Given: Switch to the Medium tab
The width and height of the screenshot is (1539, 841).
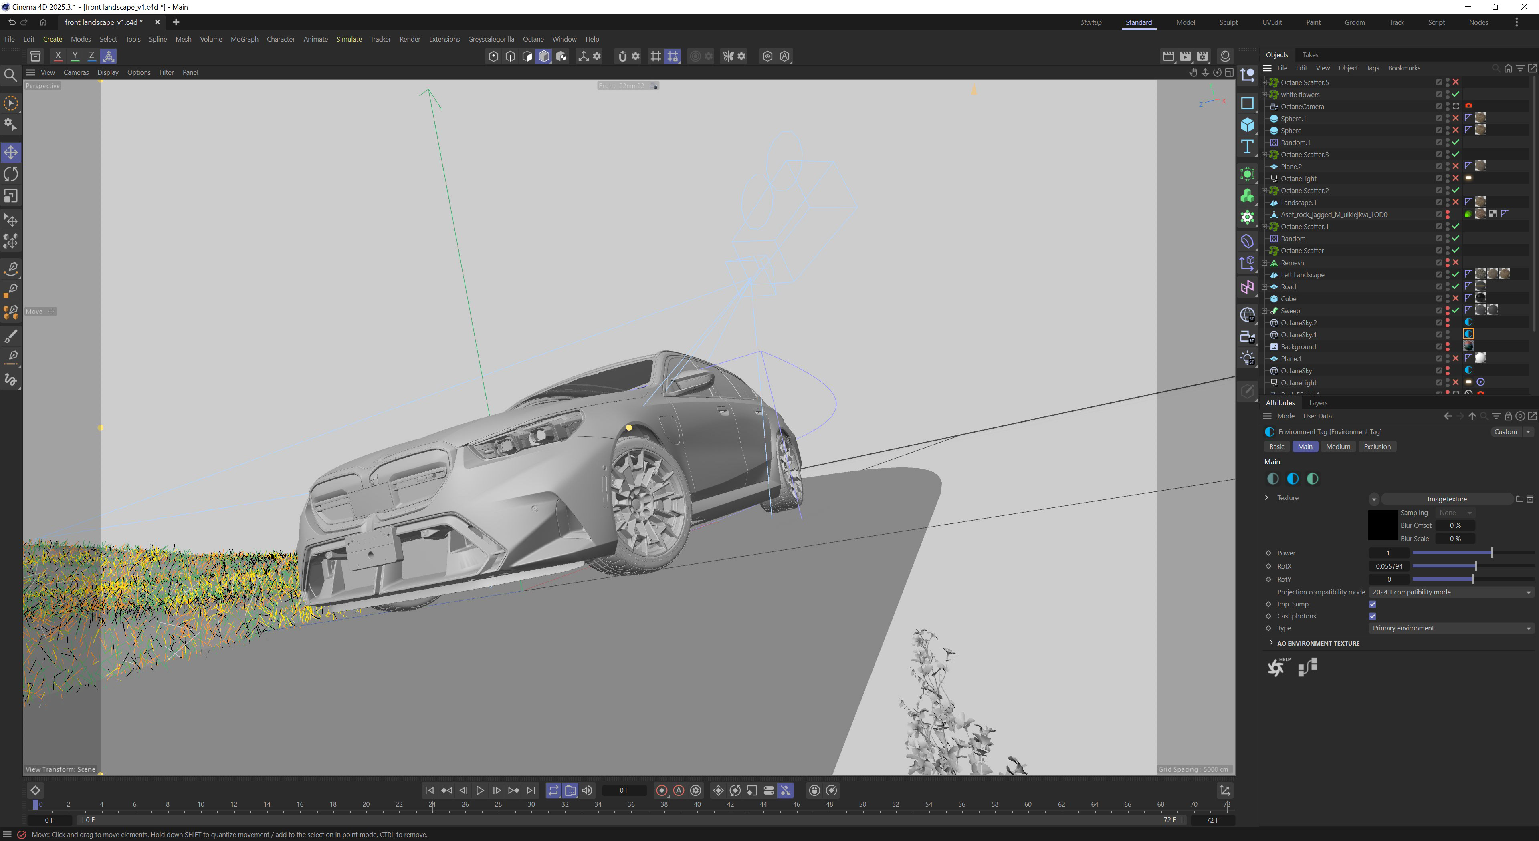Looking at the screenshot, I should coord(1338,447).
